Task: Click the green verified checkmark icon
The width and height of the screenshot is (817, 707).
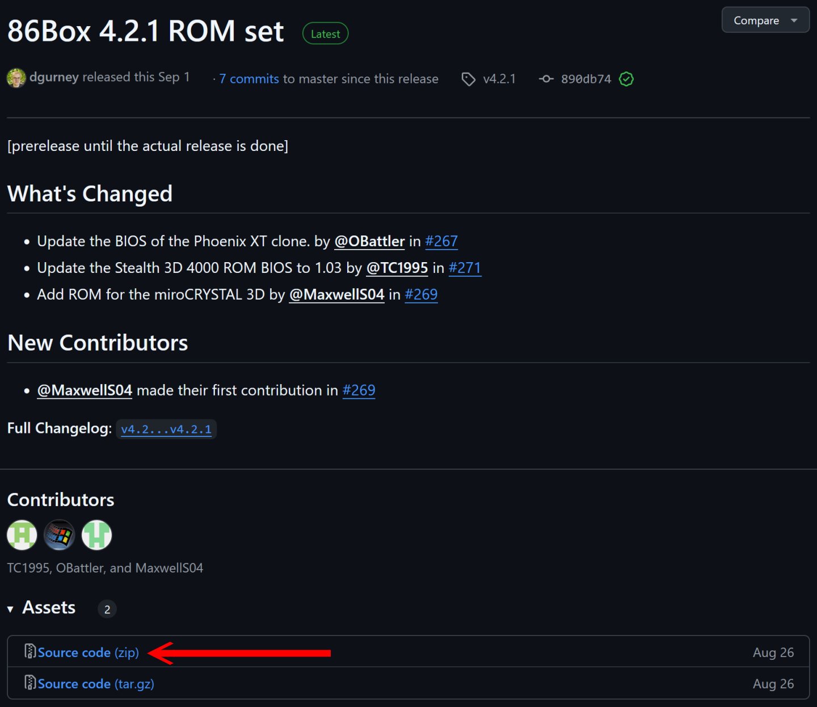Action: click(x=626, y=79)
